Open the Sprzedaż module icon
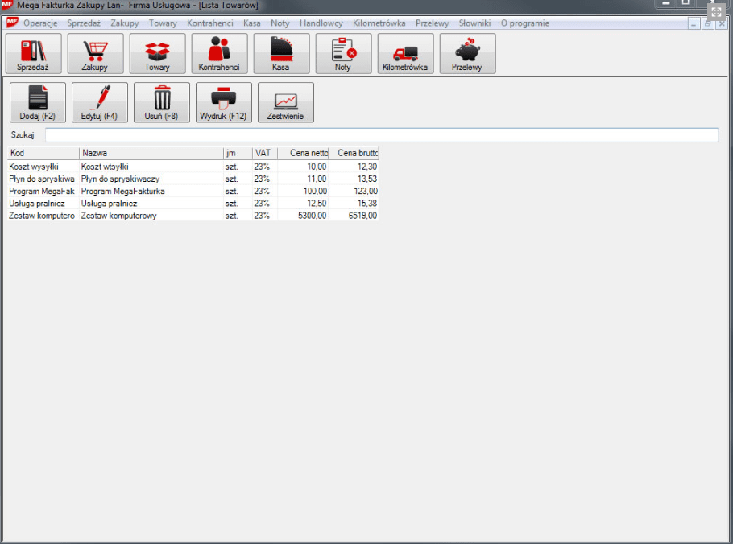The height and width of the screenshot is (544, 733). click(33, 54)
